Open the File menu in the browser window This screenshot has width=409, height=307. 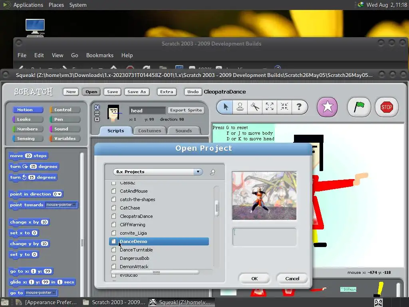coord(22,55)
